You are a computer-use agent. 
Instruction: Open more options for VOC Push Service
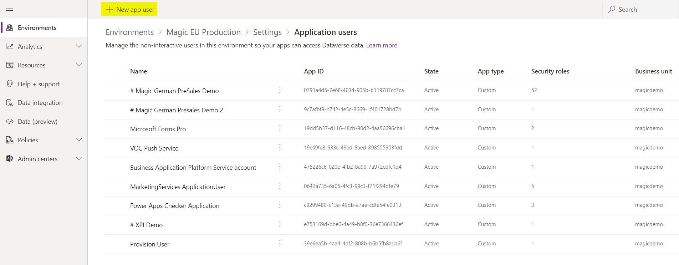(280, 148)
